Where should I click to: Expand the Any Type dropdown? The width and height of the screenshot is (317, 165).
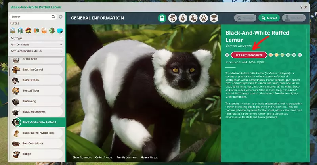36,38
